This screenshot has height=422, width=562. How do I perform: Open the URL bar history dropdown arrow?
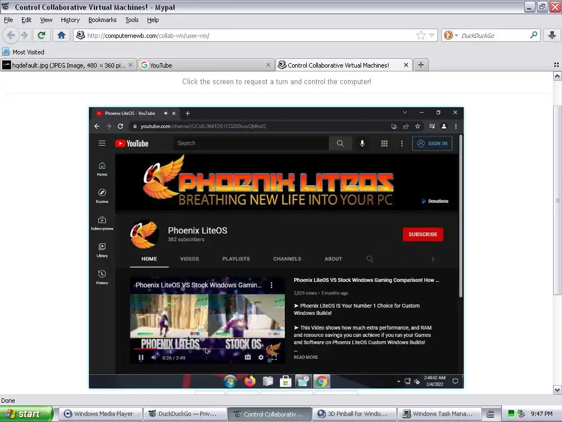coord(431,35)
